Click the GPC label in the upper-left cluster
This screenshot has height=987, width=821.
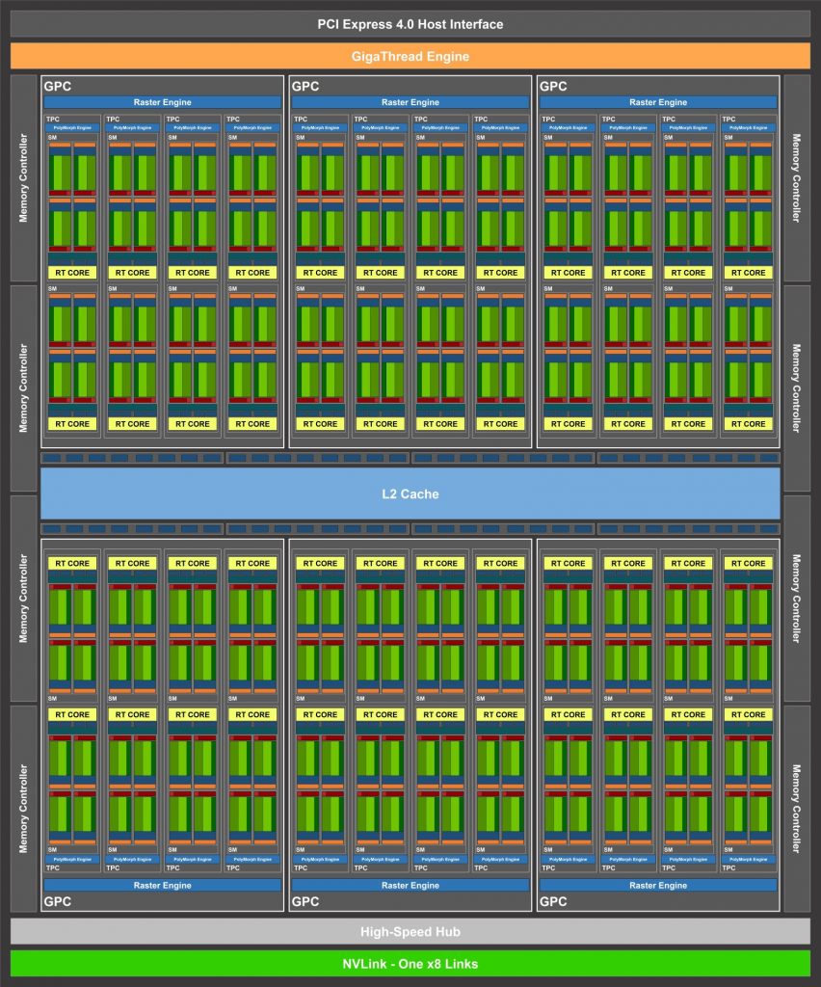point(57,86)
